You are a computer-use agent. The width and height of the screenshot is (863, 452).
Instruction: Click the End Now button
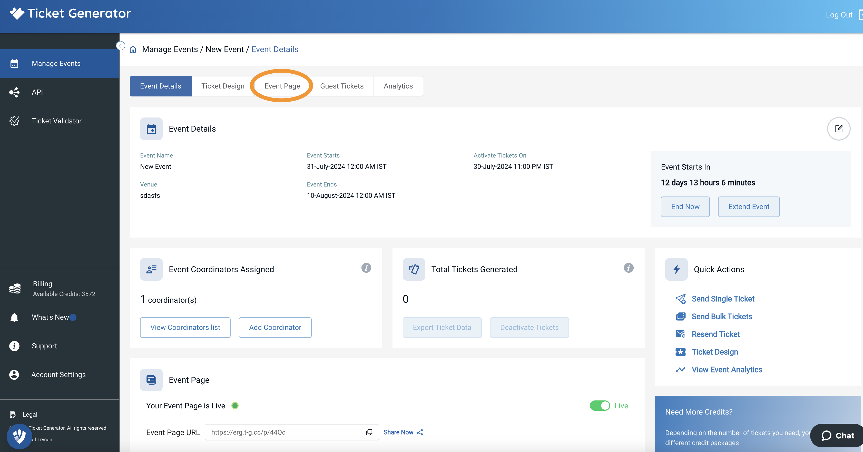click(x=685, y=207)
